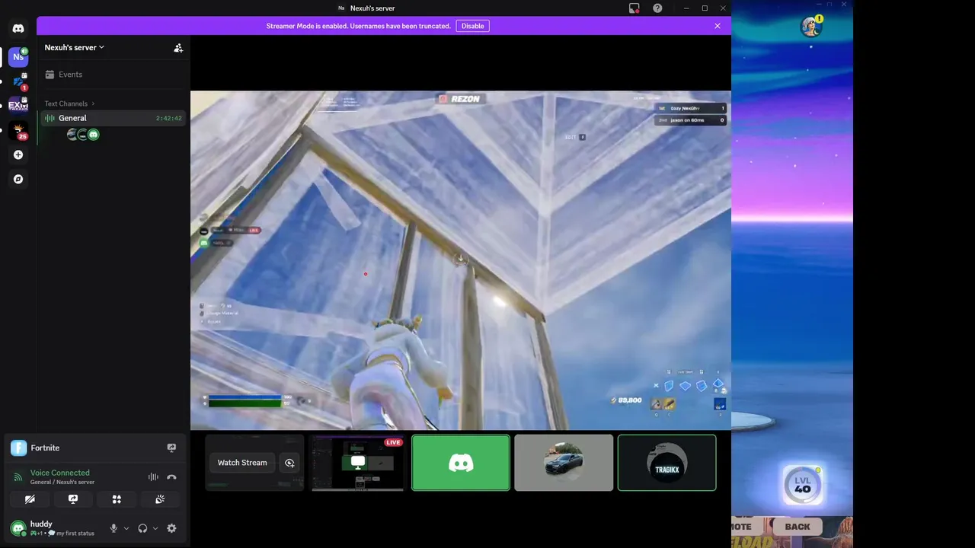This screenshot has width=975, height=548.
Task: Deafen with the headphones icon
Action: 142,528
